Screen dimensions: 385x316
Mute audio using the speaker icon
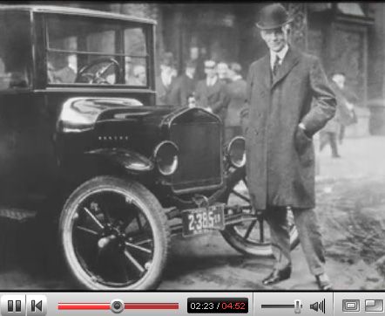click(318, 306)
